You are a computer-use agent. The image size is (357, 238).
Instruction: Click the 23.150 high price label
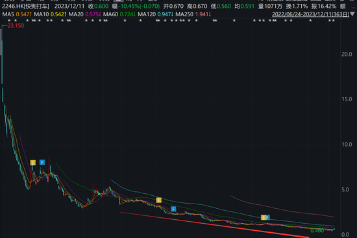coord(16,25)
